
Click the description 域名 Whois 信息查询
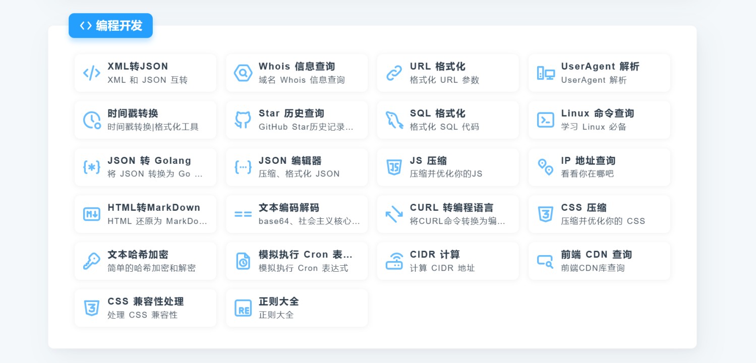coord(302,80)
